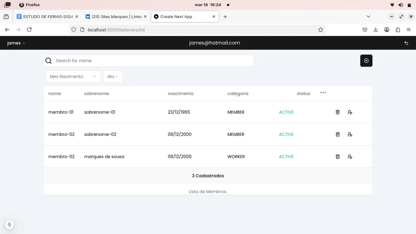Open the Mes Nacimento dropdown
The width and height of the screenshot is (416, 234).
point(73,76)
